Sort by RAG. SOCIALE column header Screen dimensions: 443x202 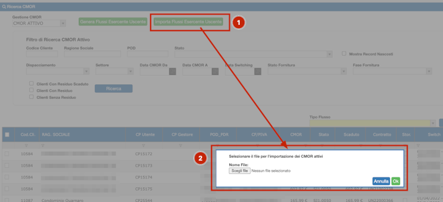pyautogui.click(x=55, y=135)
